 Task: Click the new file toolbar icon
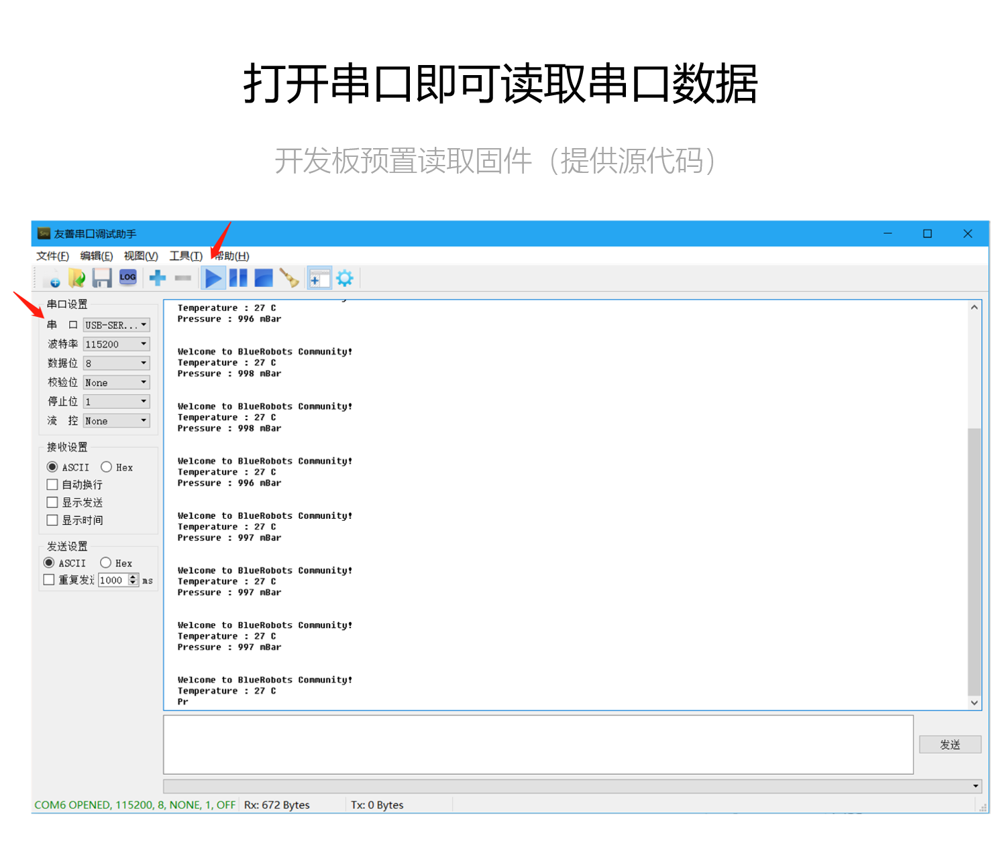[x=52, y=278]
